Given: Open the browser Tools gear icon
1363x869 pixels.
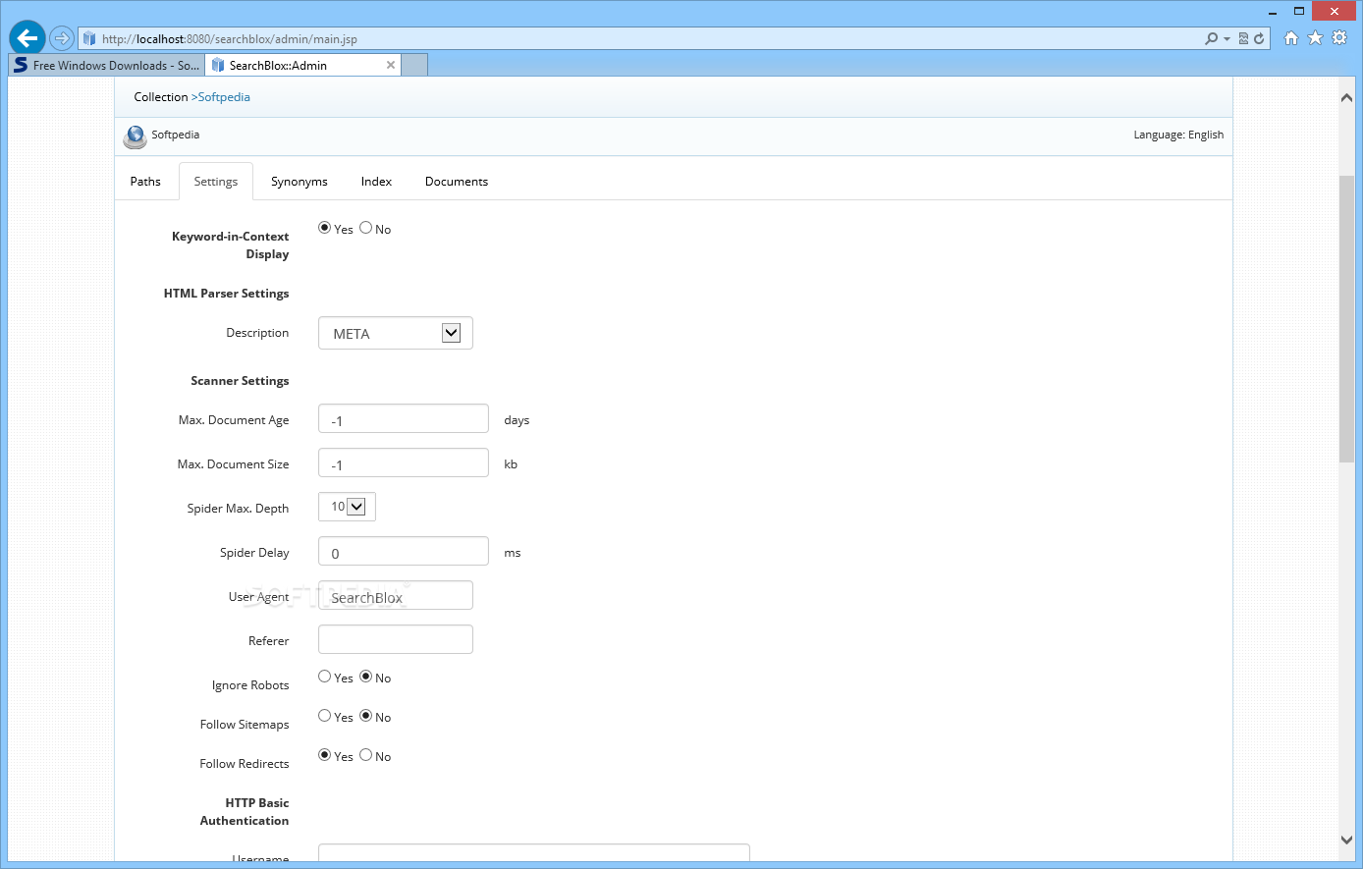Looking at the screenshot, I should [x=1339, y=38].
